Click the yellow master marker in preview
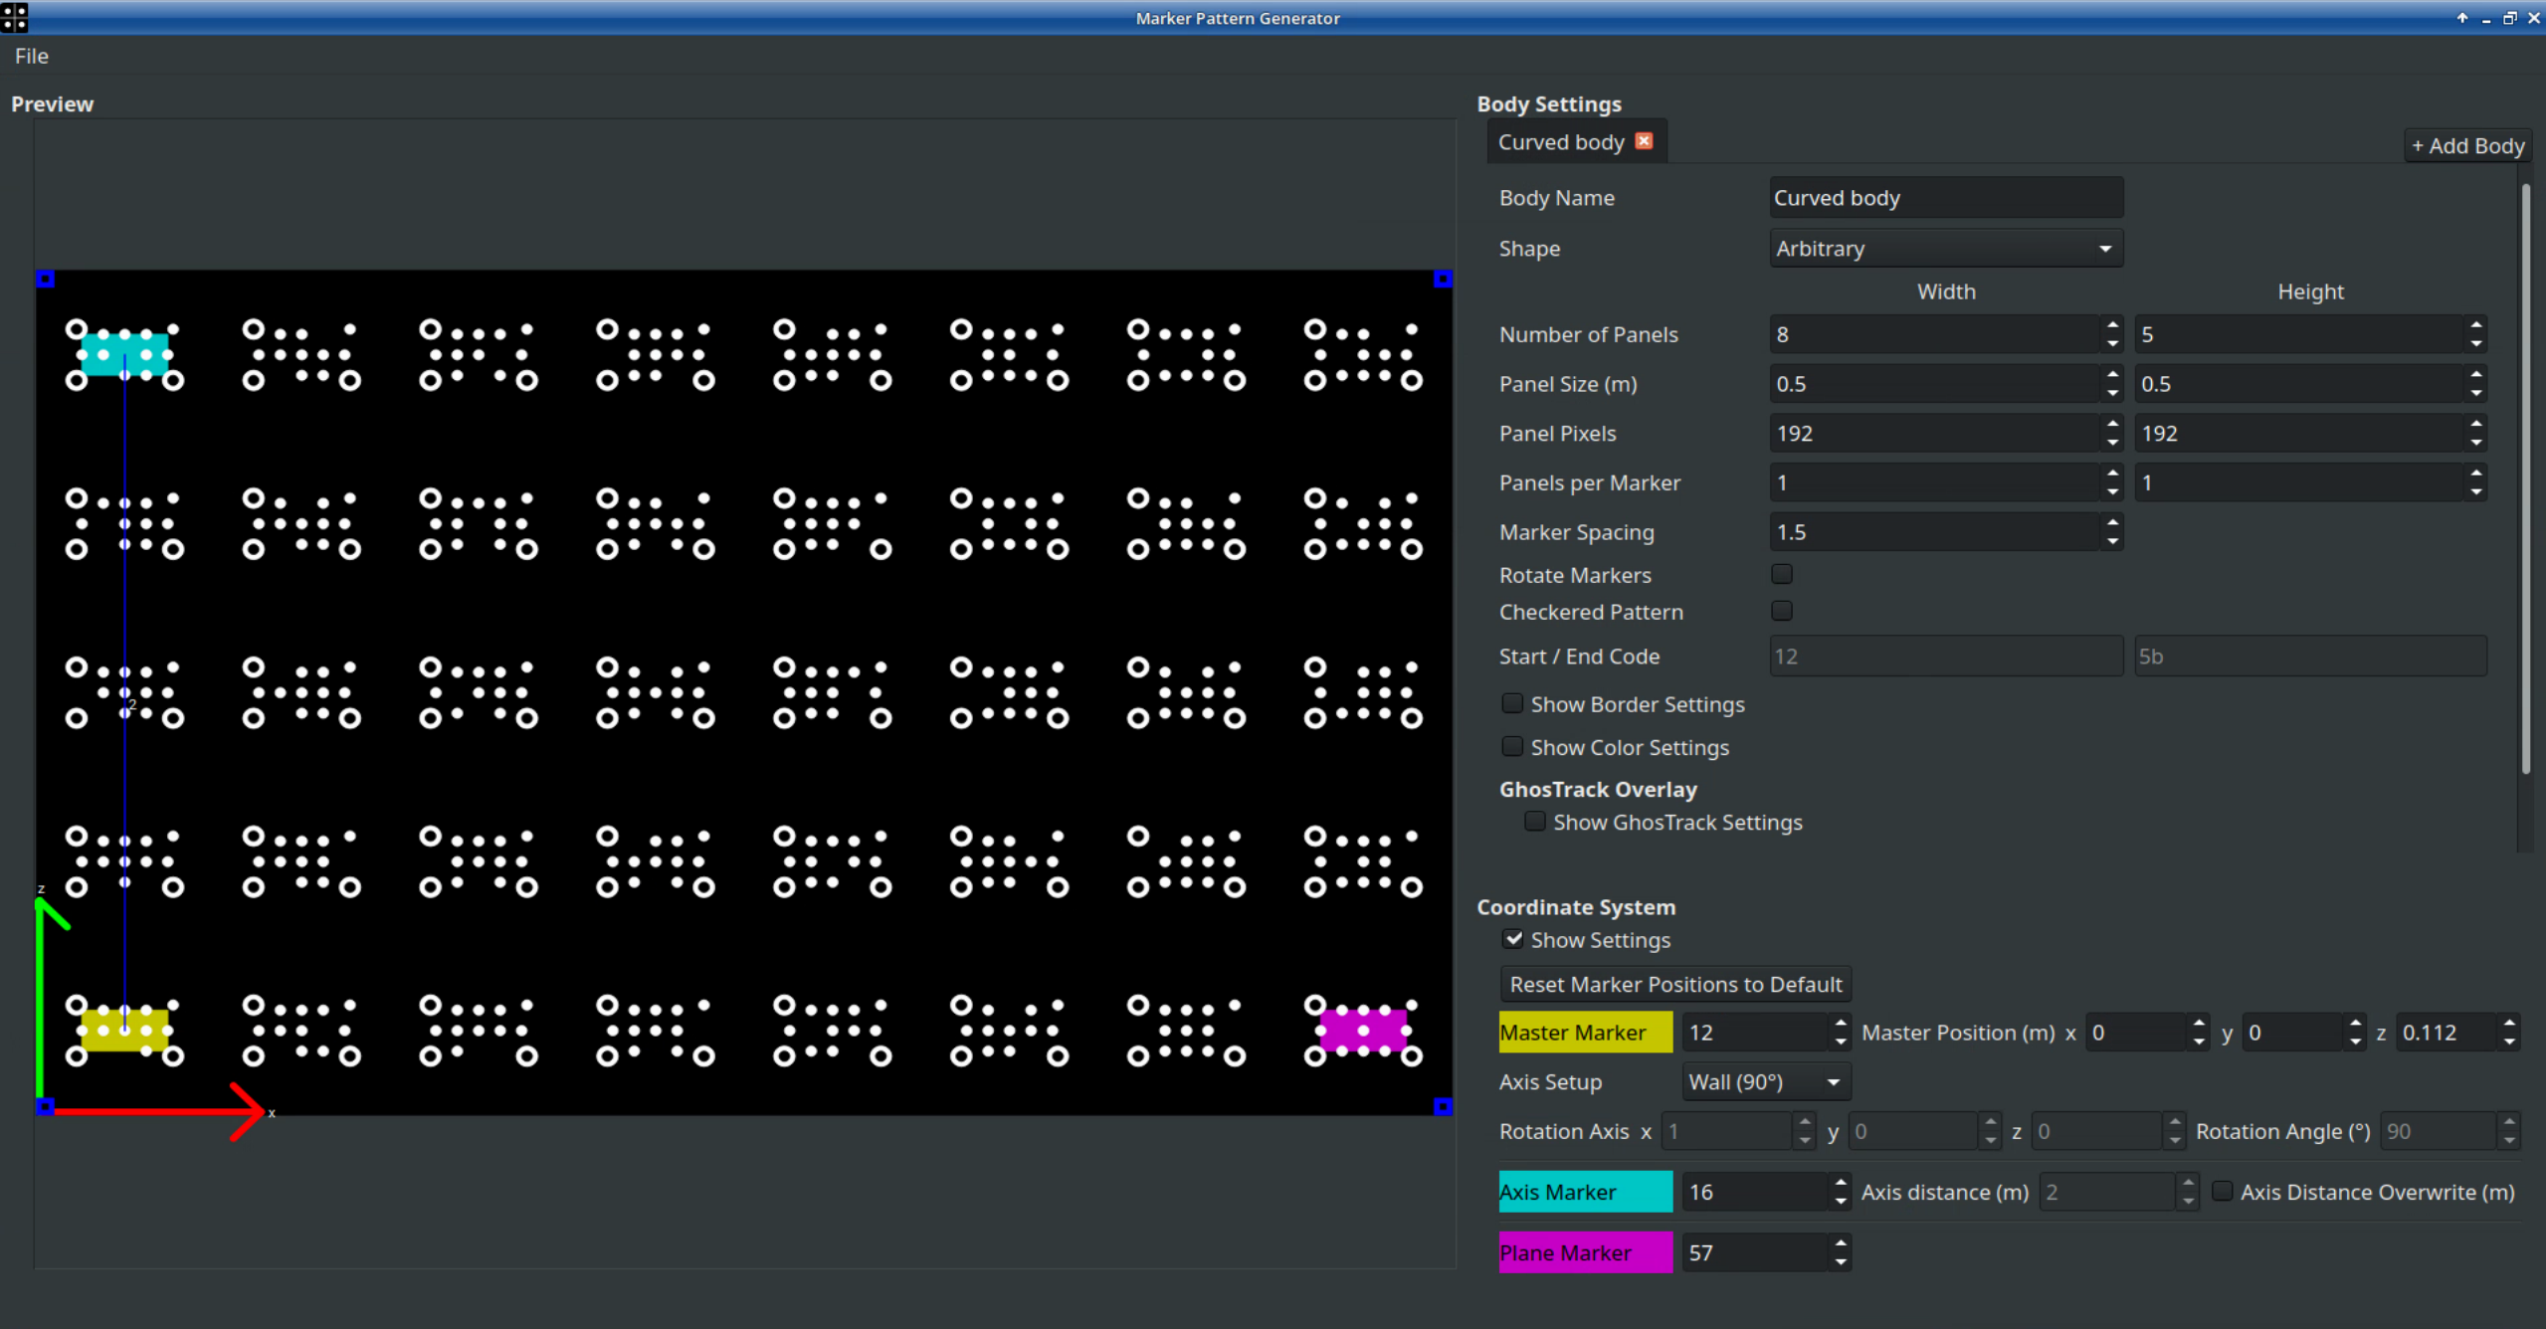This screenshot has height=1329, width=2546. click(x=124, y=1031)
